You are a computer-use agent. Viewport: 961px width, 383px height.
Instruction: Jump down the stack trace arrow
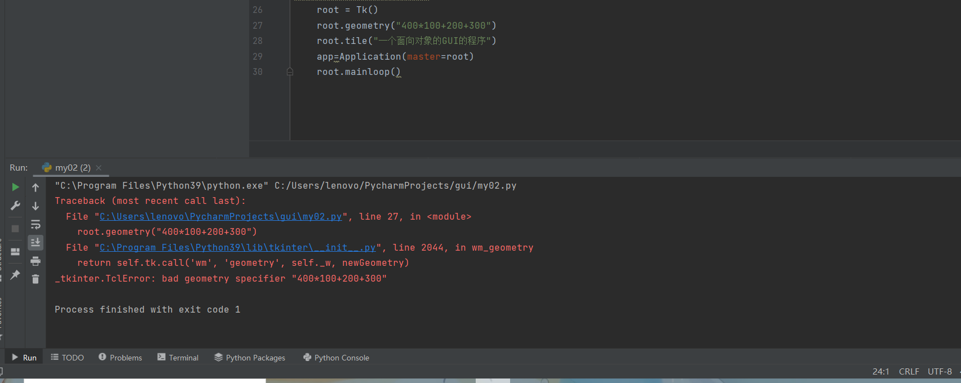click(x=36, y=206)
